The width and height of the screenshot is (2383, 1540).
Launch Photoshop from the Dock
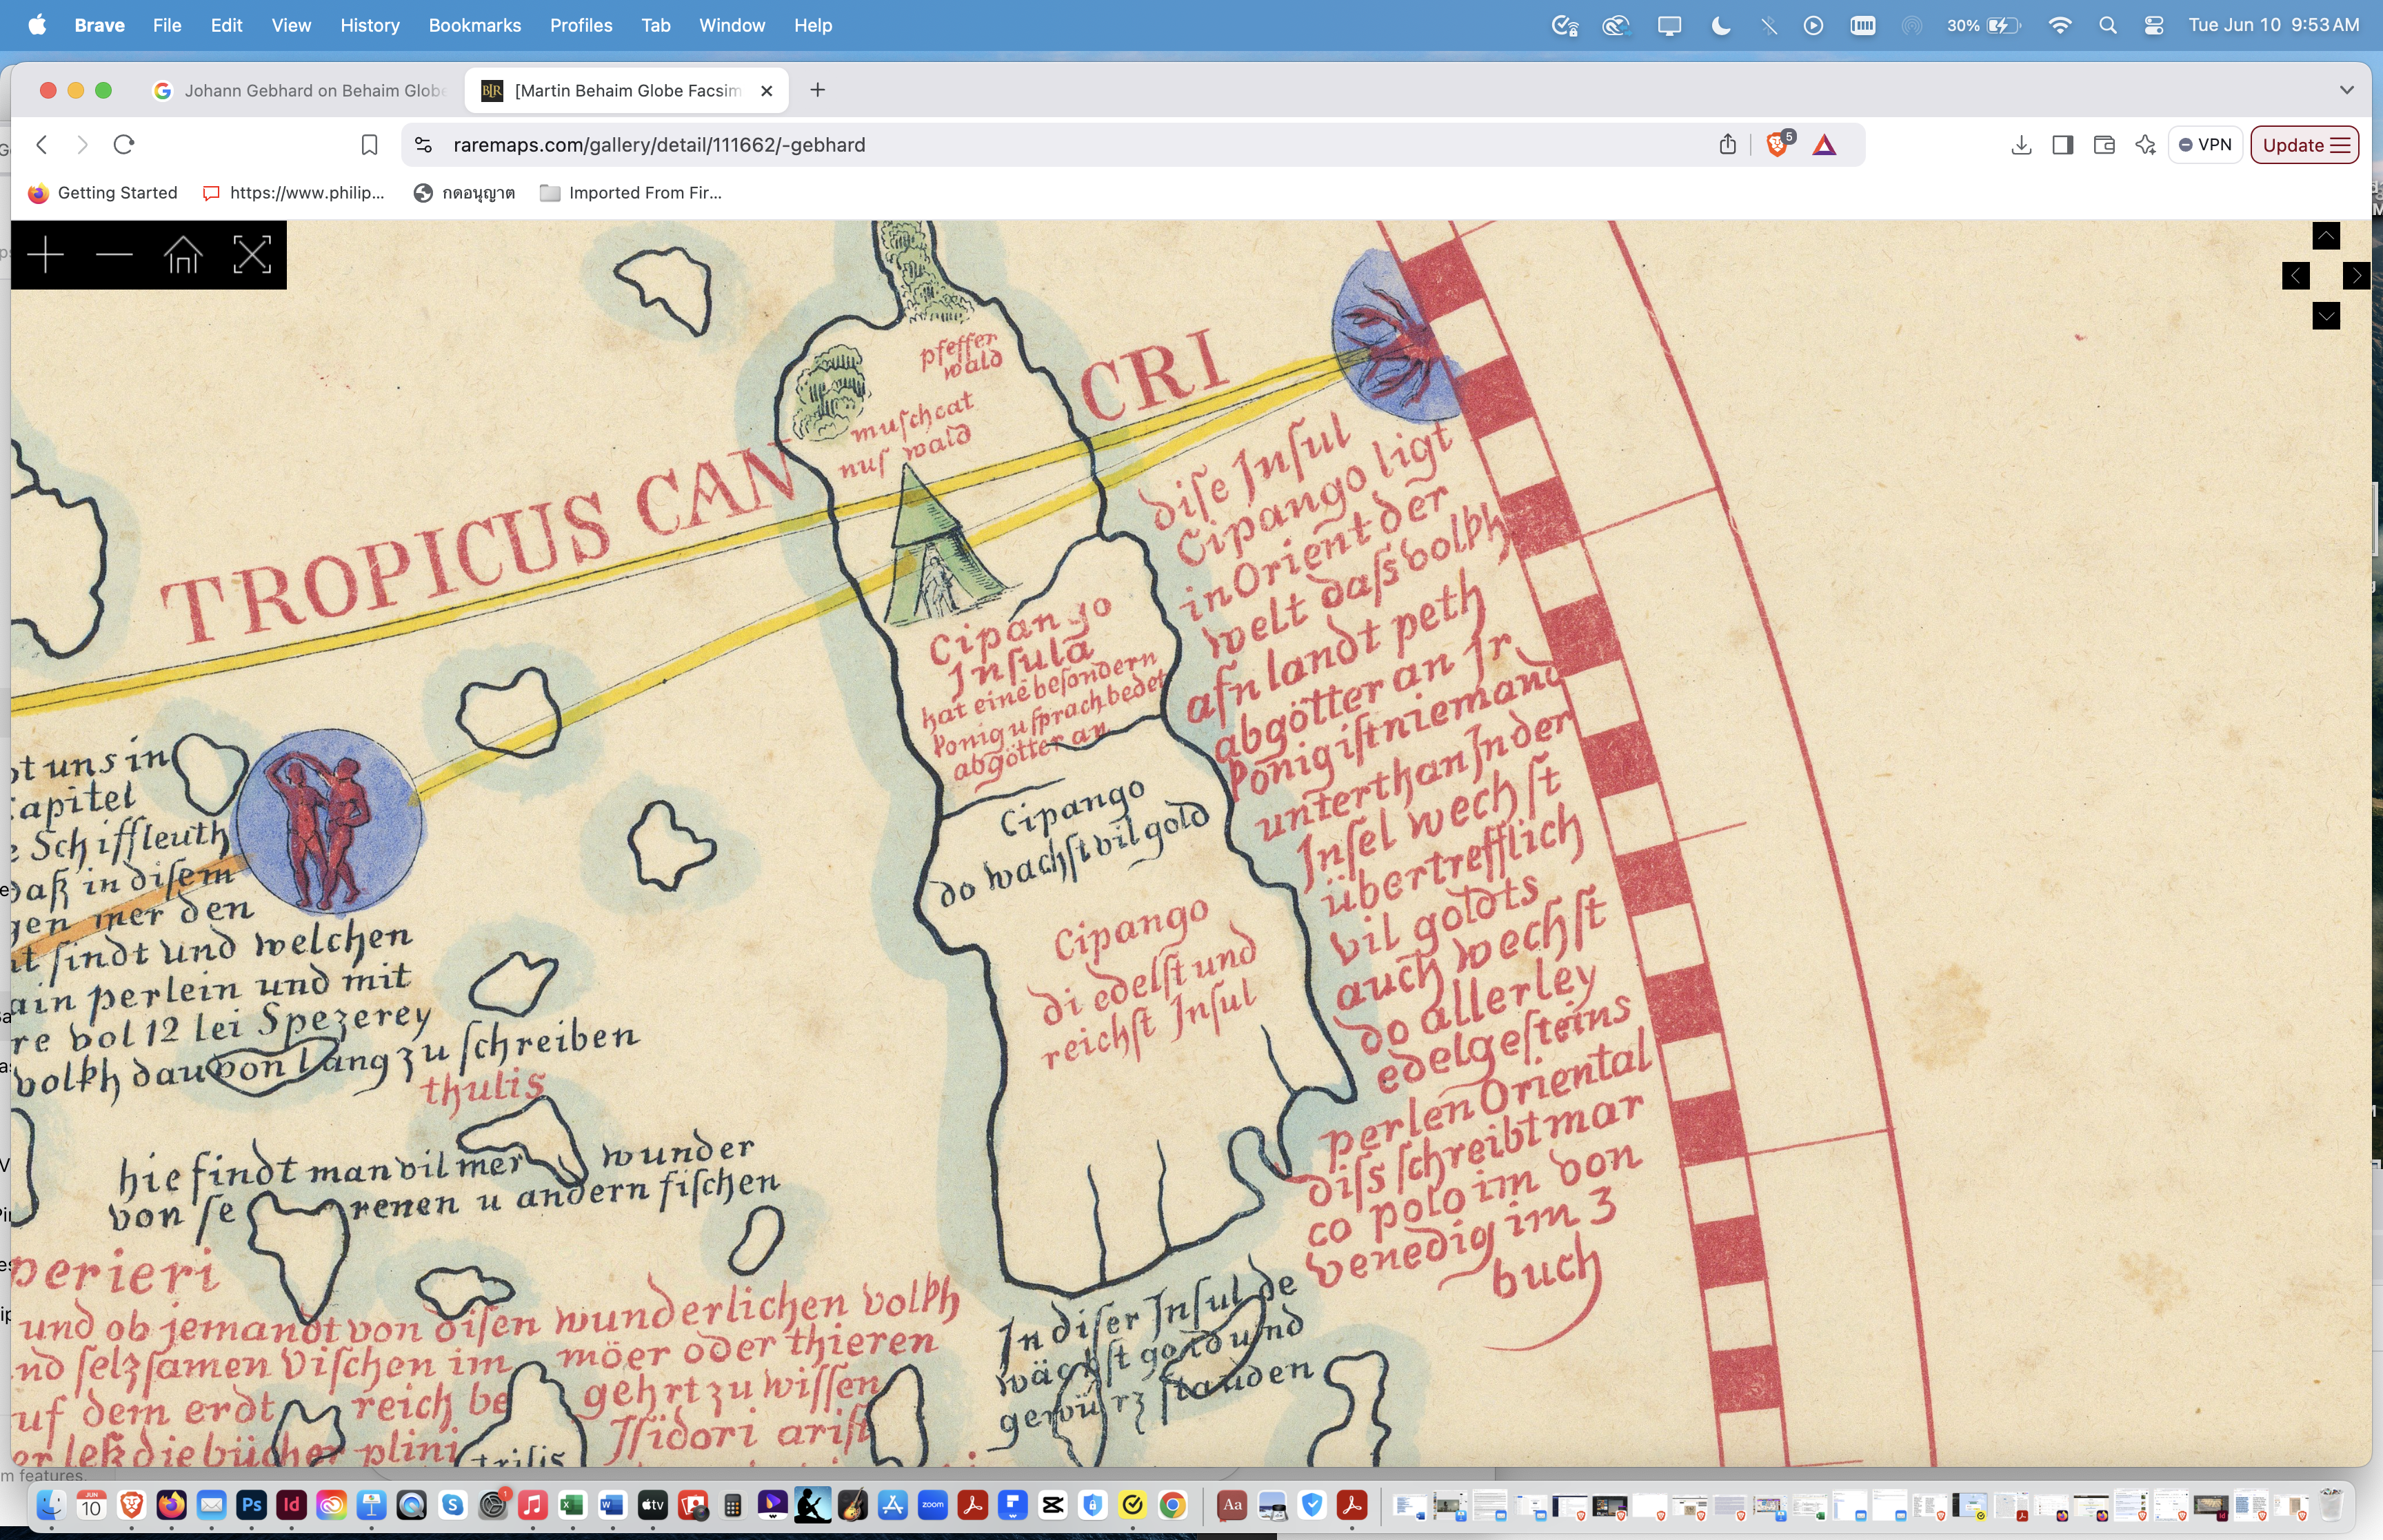251,1505
